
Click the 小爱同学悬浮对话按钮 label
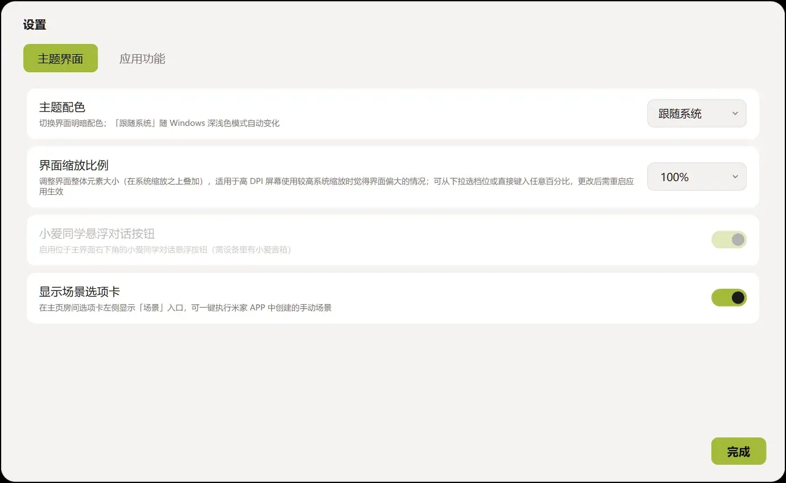97,234
